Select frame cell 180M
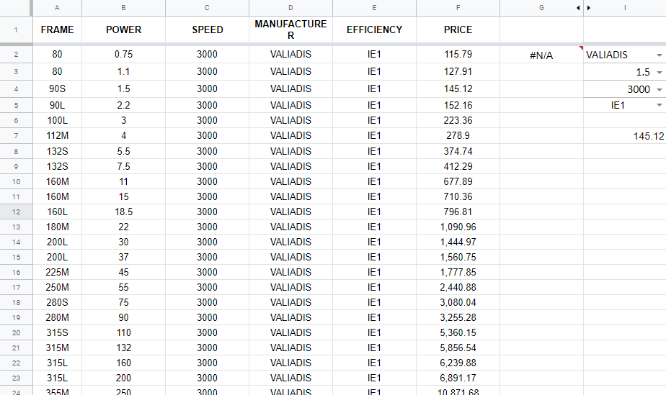Screen dimensions: 666x395 pos(57,227)
